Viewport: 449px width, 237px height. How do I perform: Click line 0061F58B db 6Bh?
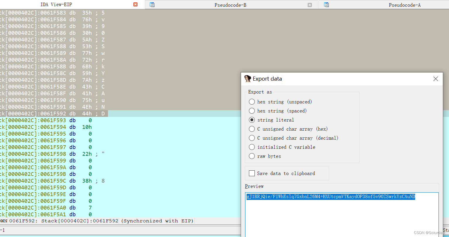[52, 67]
